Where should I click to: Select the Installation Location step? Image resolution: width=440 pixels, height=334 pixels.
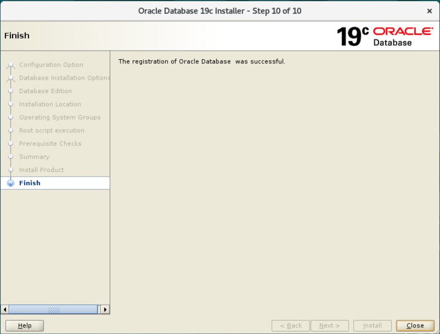(x=50, y=104)
